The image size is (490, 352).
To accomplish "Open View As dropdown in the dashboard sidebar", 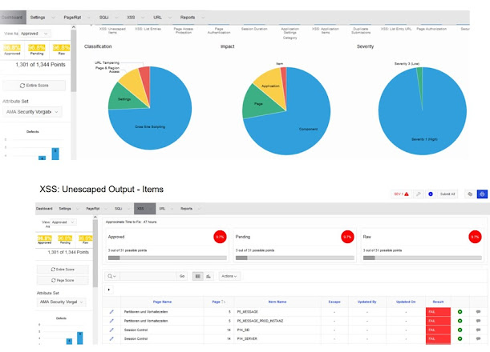I will 34,34.
